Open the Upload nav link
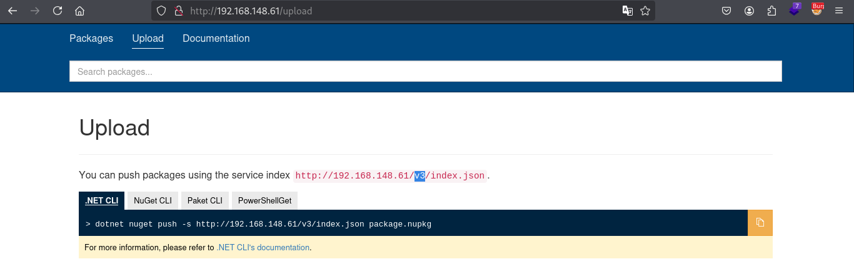The width and height of the screenshot is (854, 264). point(148,39)
